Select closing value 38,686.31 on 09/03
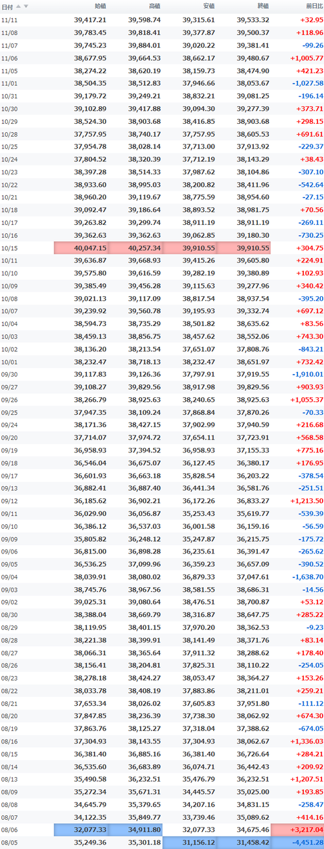This screenshot has width=324, height=849. click(253, 588)
